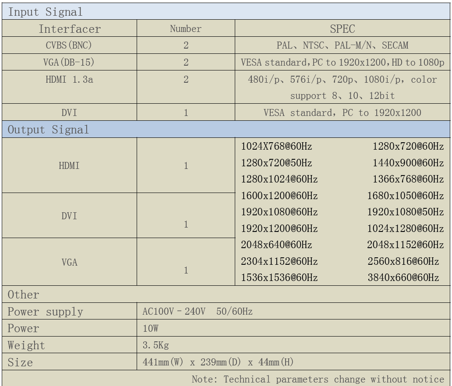The width and height of the screenshot is (452, 386).
Task: Click '1920x1080@60Hz' resolution
Action: pyautogui.click(x=279, y=212)
